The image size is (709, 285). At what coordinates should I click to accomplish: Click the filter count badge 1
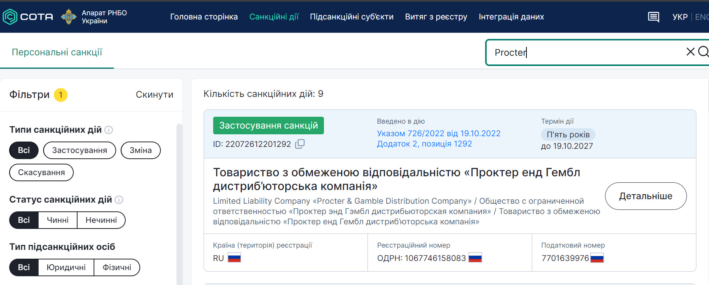61,95
